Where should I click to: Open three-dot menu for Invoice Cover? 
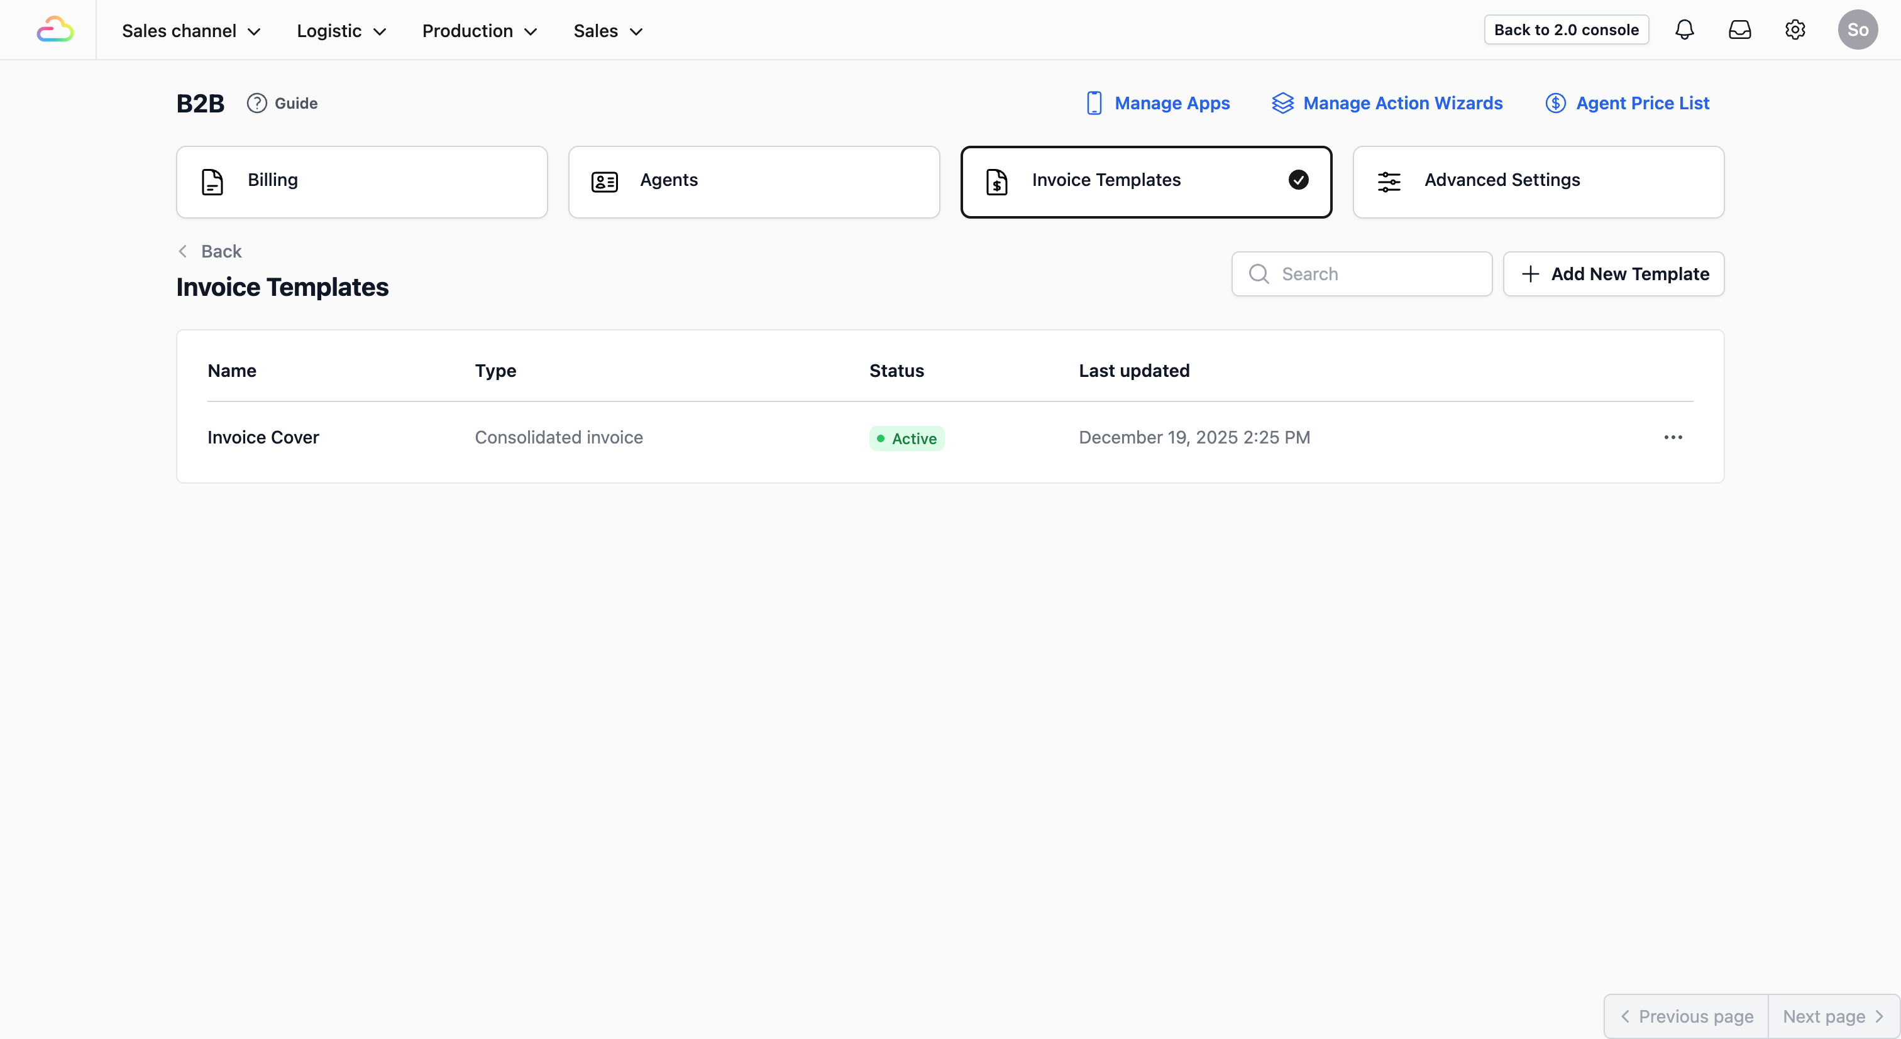pyautogui.click(x=1673, y=437)
